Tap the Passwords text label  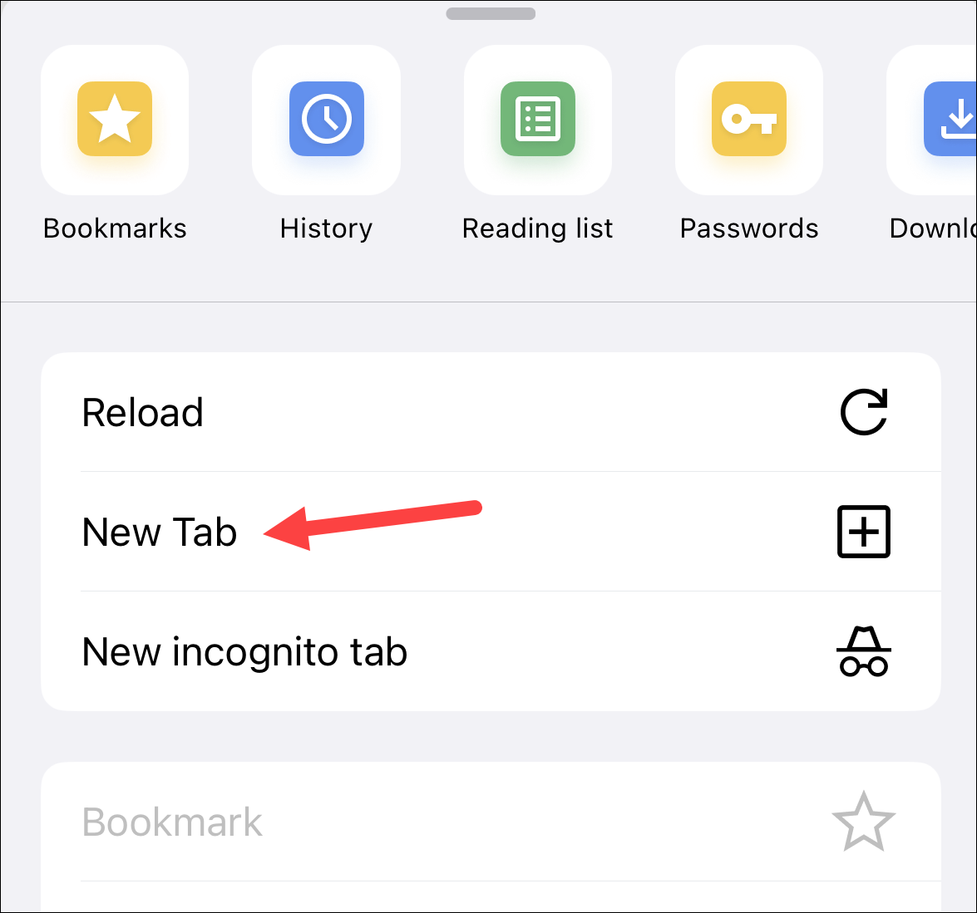coord(749,228)
